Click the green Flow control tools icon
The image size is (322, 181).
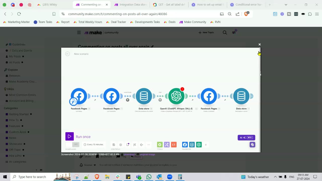coord(160,145)
